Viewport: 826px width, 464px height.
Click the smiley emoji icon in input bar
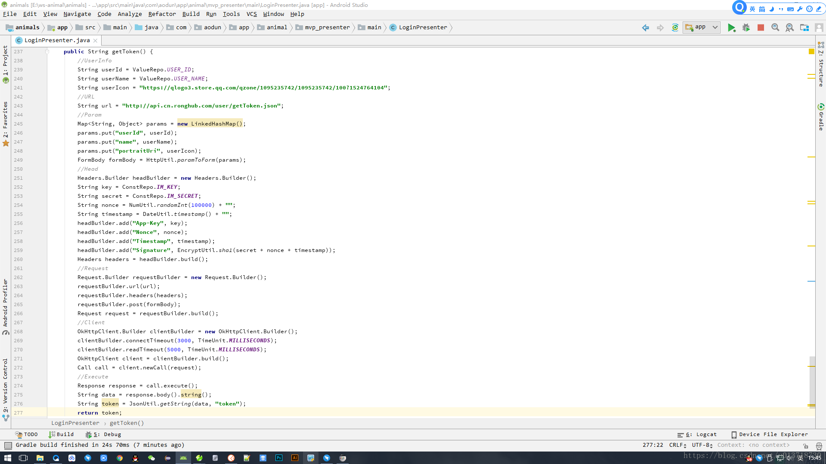coord(809,9)
